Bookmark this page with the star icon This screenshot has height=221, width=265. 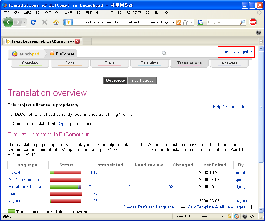pyautogui.click(x=185, y=22)
